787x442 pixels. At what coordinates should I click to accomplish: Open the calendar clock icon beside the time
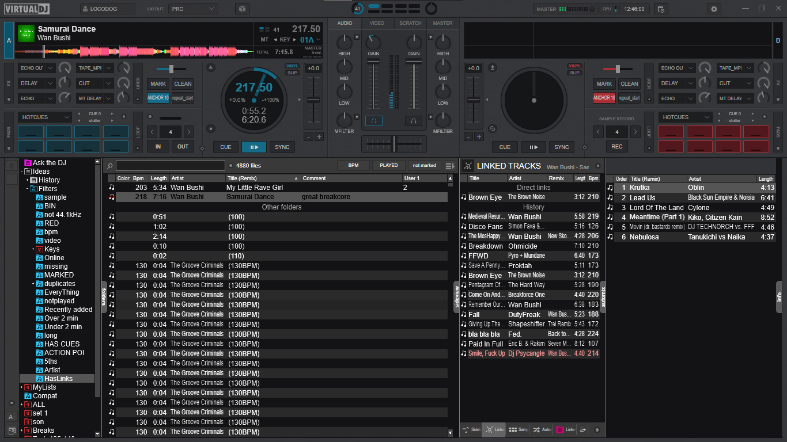661,9
